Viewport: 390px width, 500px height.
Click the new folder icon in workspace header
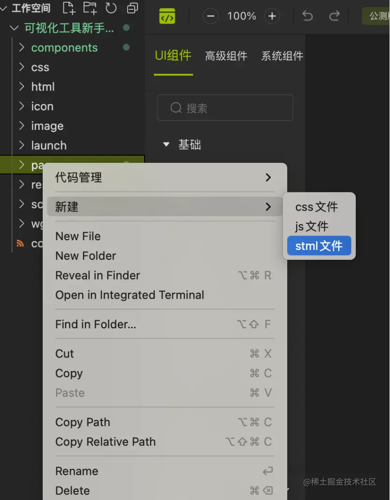(90, 8)
